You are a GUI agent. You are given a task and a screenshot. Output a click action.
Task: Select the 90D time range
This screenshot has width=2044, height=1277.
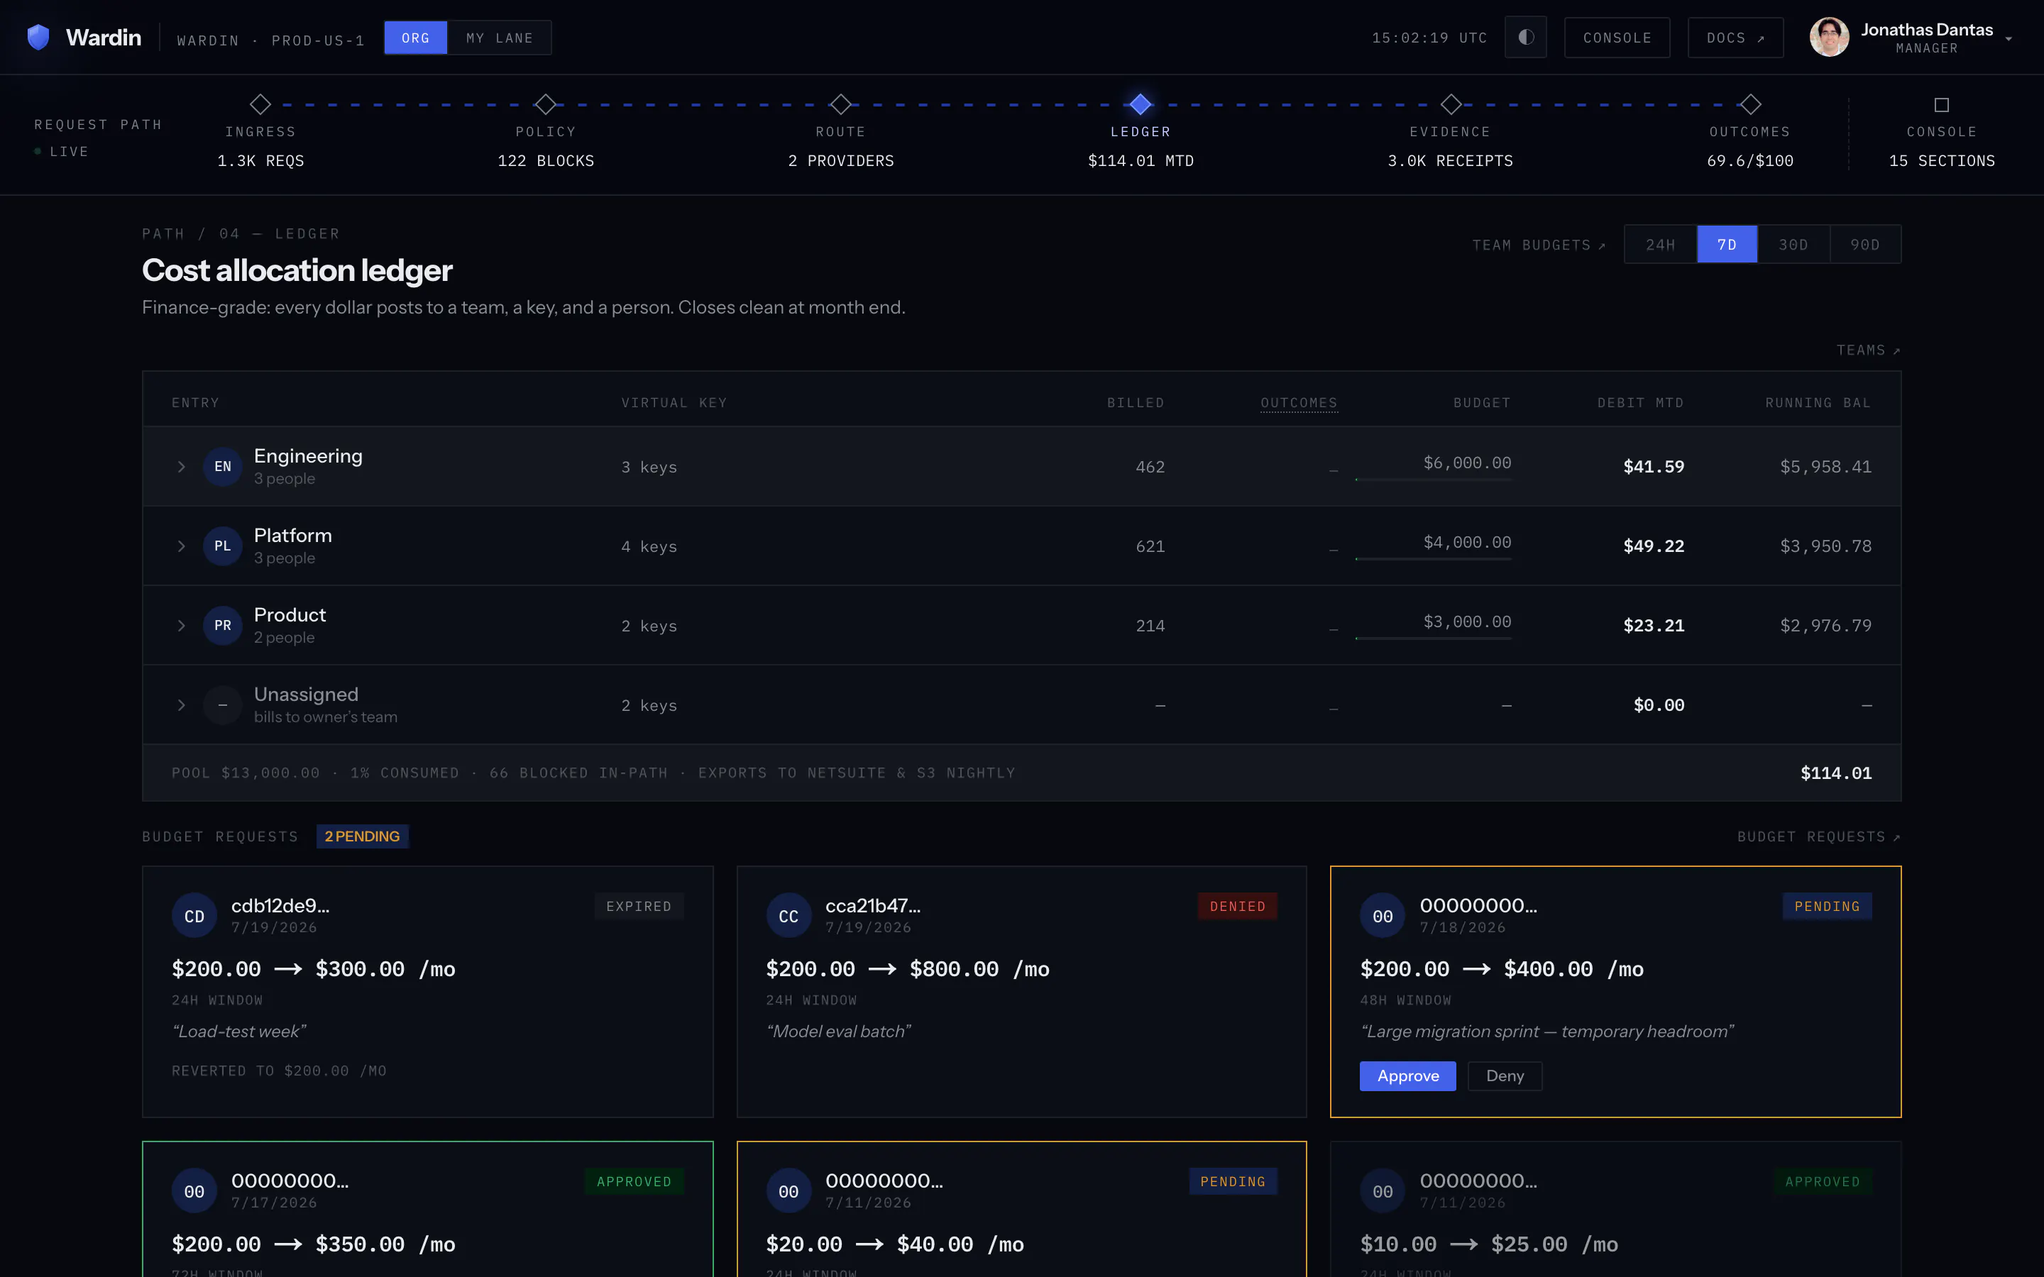(1866, 244)
